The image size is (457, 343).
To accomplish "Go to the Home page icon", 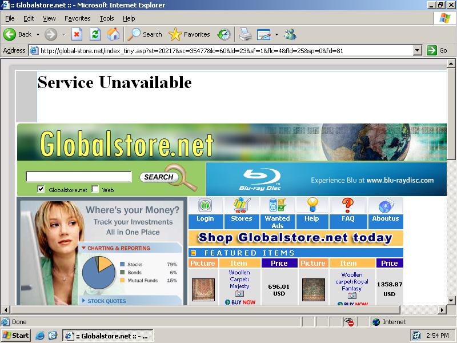I will pyautogui.click(x=113, y=34).
